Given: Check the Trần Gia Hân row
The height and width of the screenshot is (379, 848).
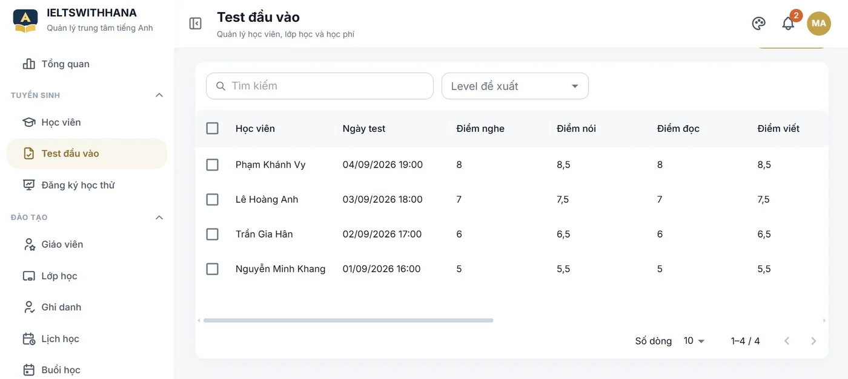Looking at the screenshot, I should click(x=212, y=234).
